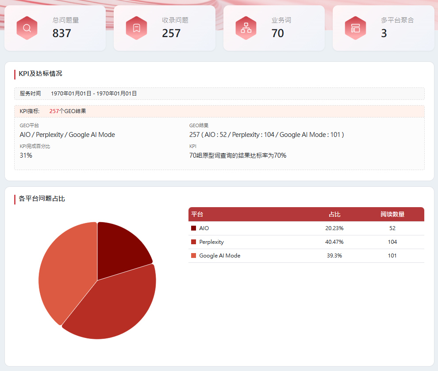Click the Perplexity red legend swatch

tap(193, 242)
